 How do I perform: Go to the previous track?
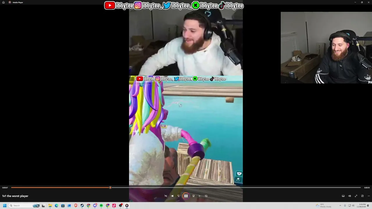pos(172,196)
